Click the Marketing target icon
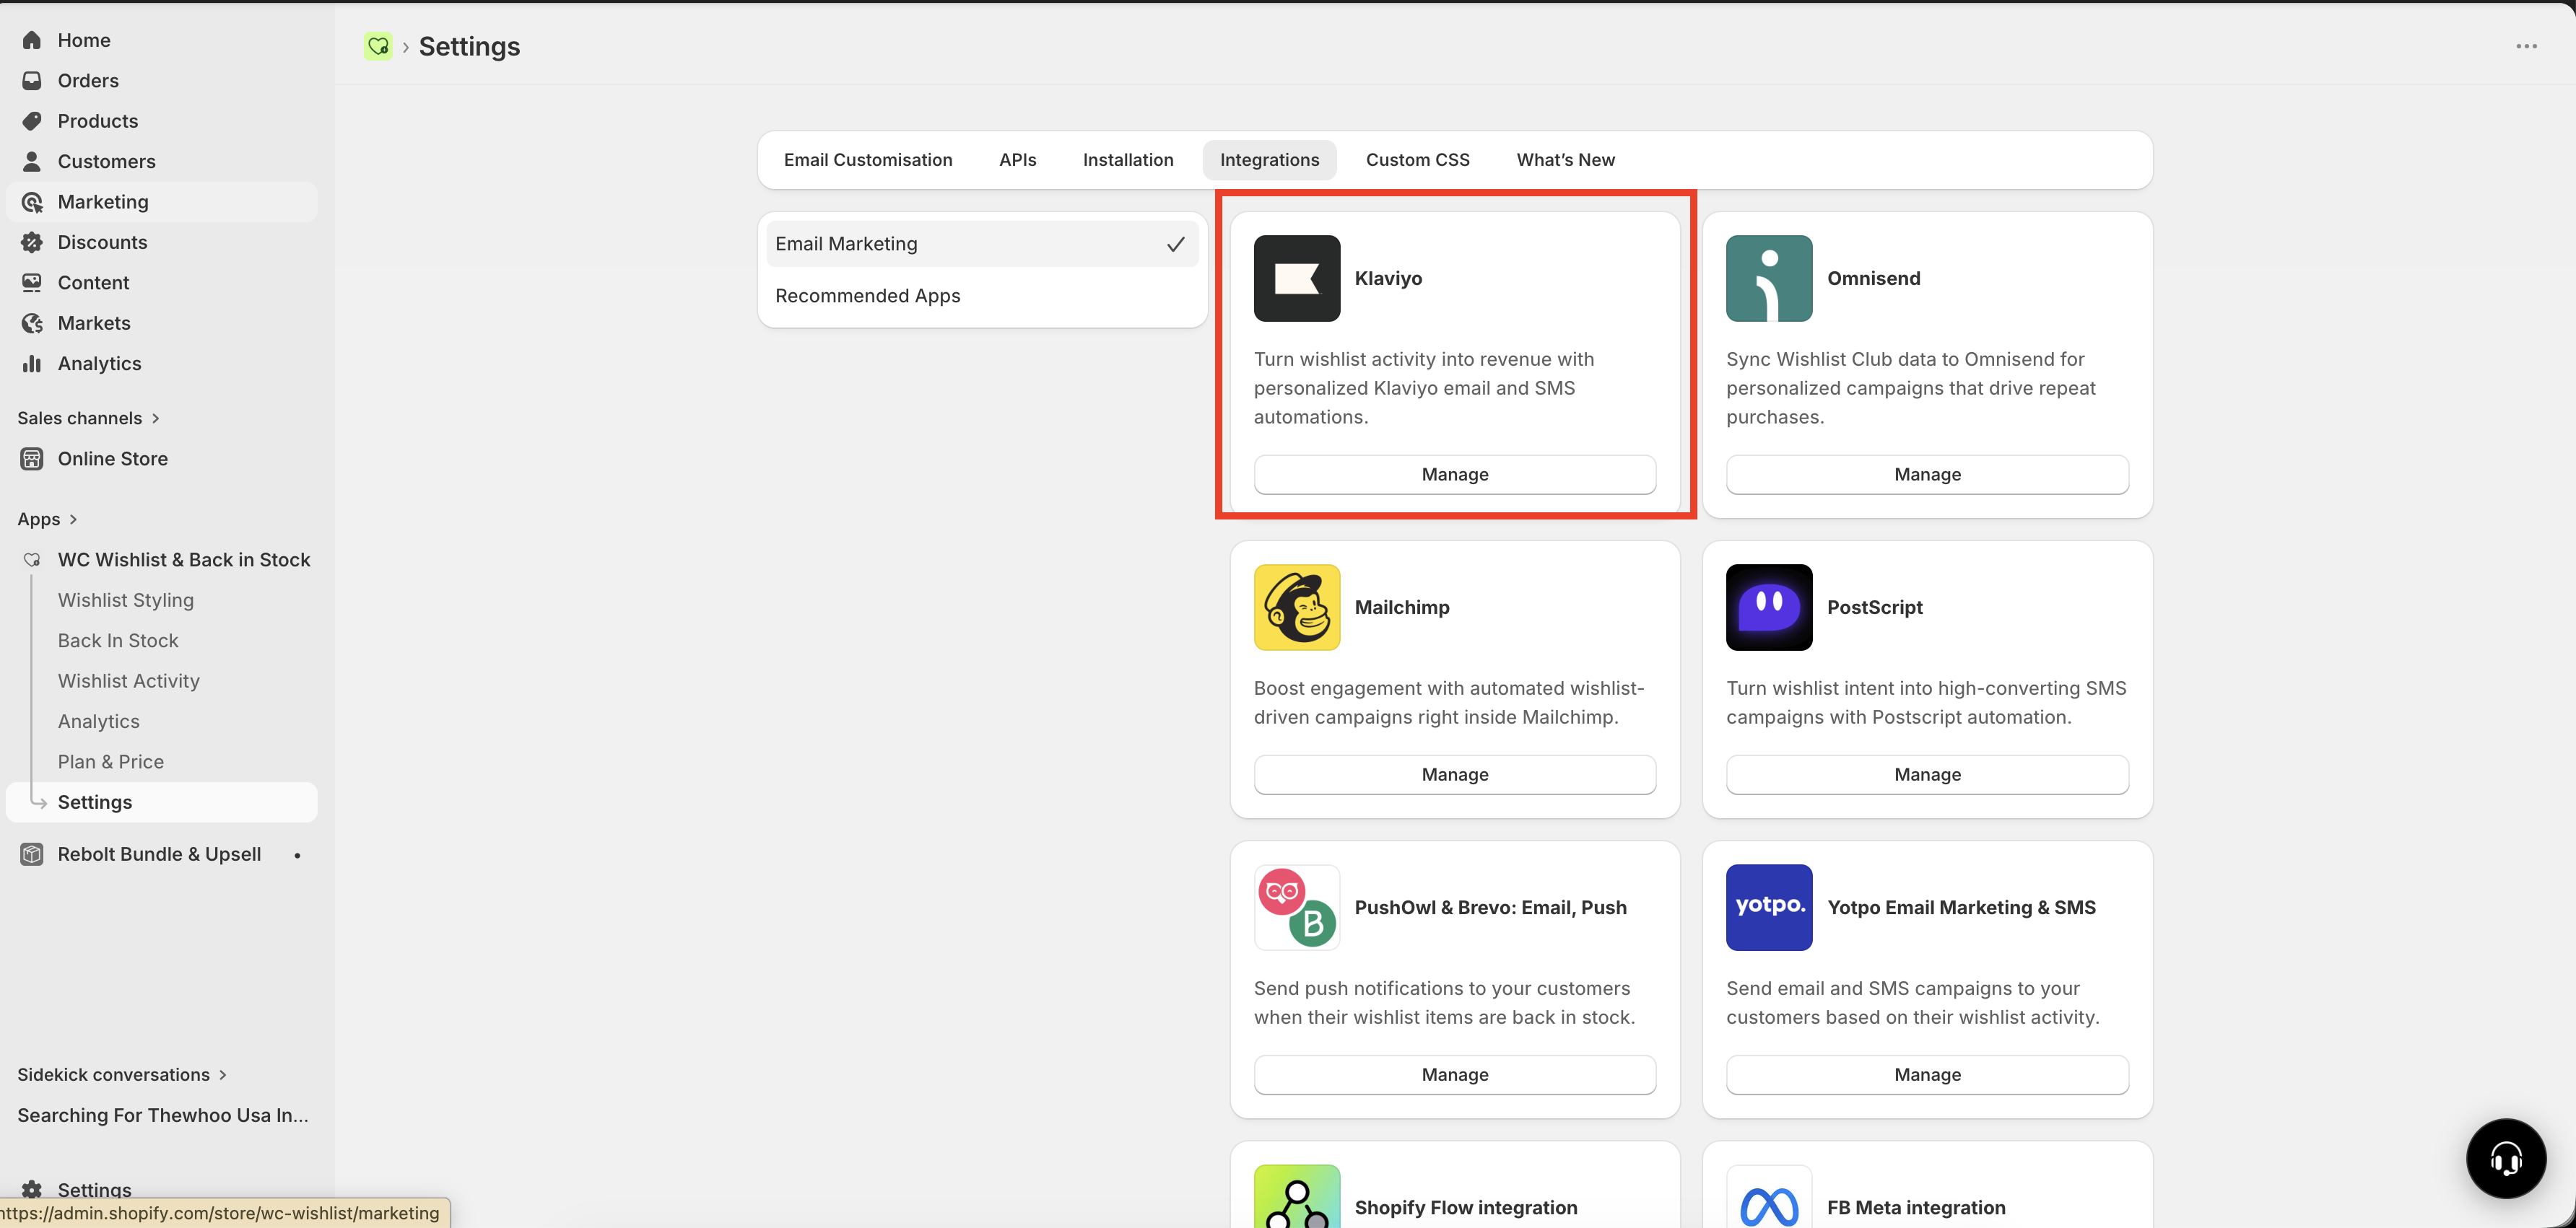Screen dimensions: 2576x1228 (x=32, y=202)
